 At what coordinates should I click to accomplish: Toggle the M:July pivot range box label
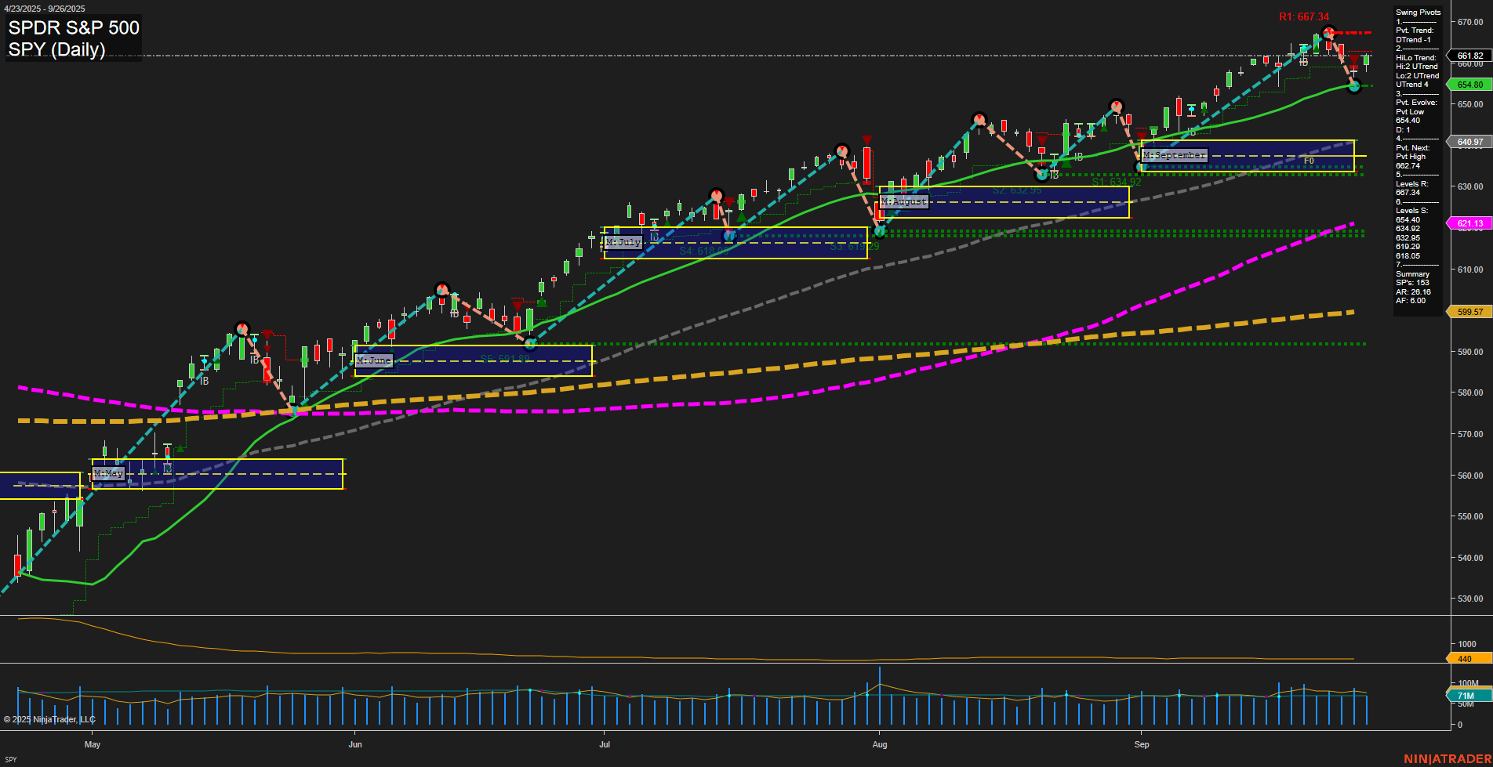[622, 241]
